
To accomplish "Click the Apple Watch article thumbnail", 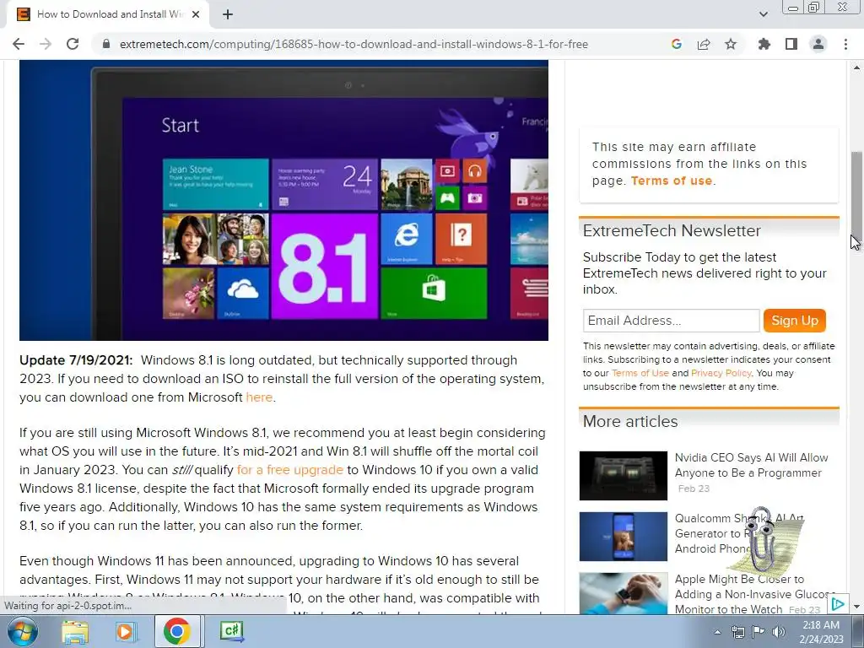I will [624, 593].
